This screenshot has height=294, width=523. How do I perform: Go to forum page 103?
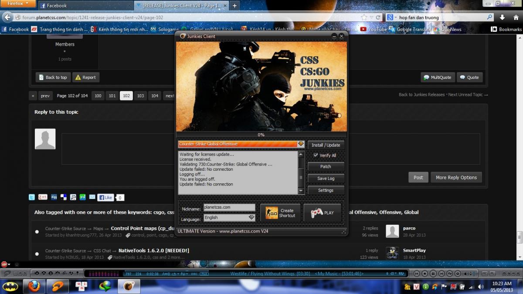(140, 96)
